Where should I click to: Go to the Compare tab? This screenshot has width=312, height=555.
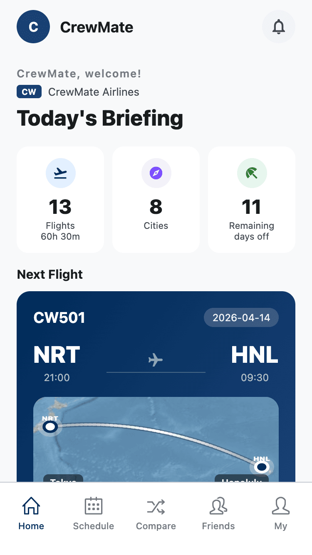click(156, 514)
